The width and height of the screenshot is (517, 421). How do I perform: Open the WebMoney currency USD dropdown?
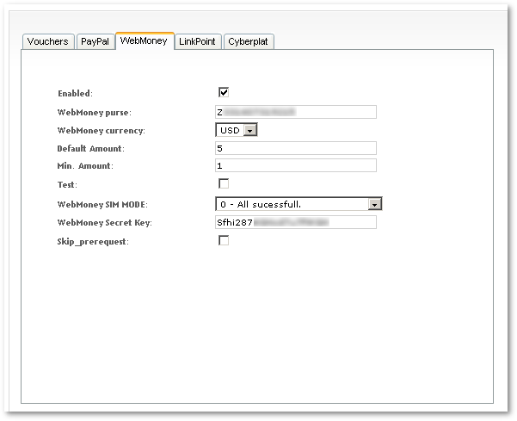coord(237,130)
